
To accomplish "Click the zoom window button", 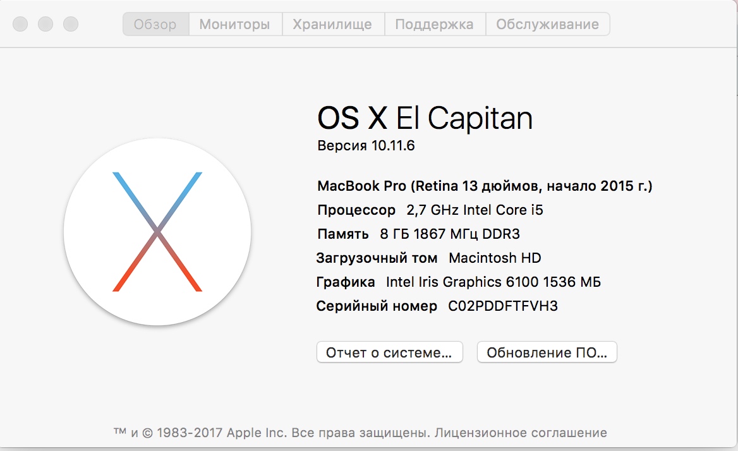I will [x=71, y=25].
